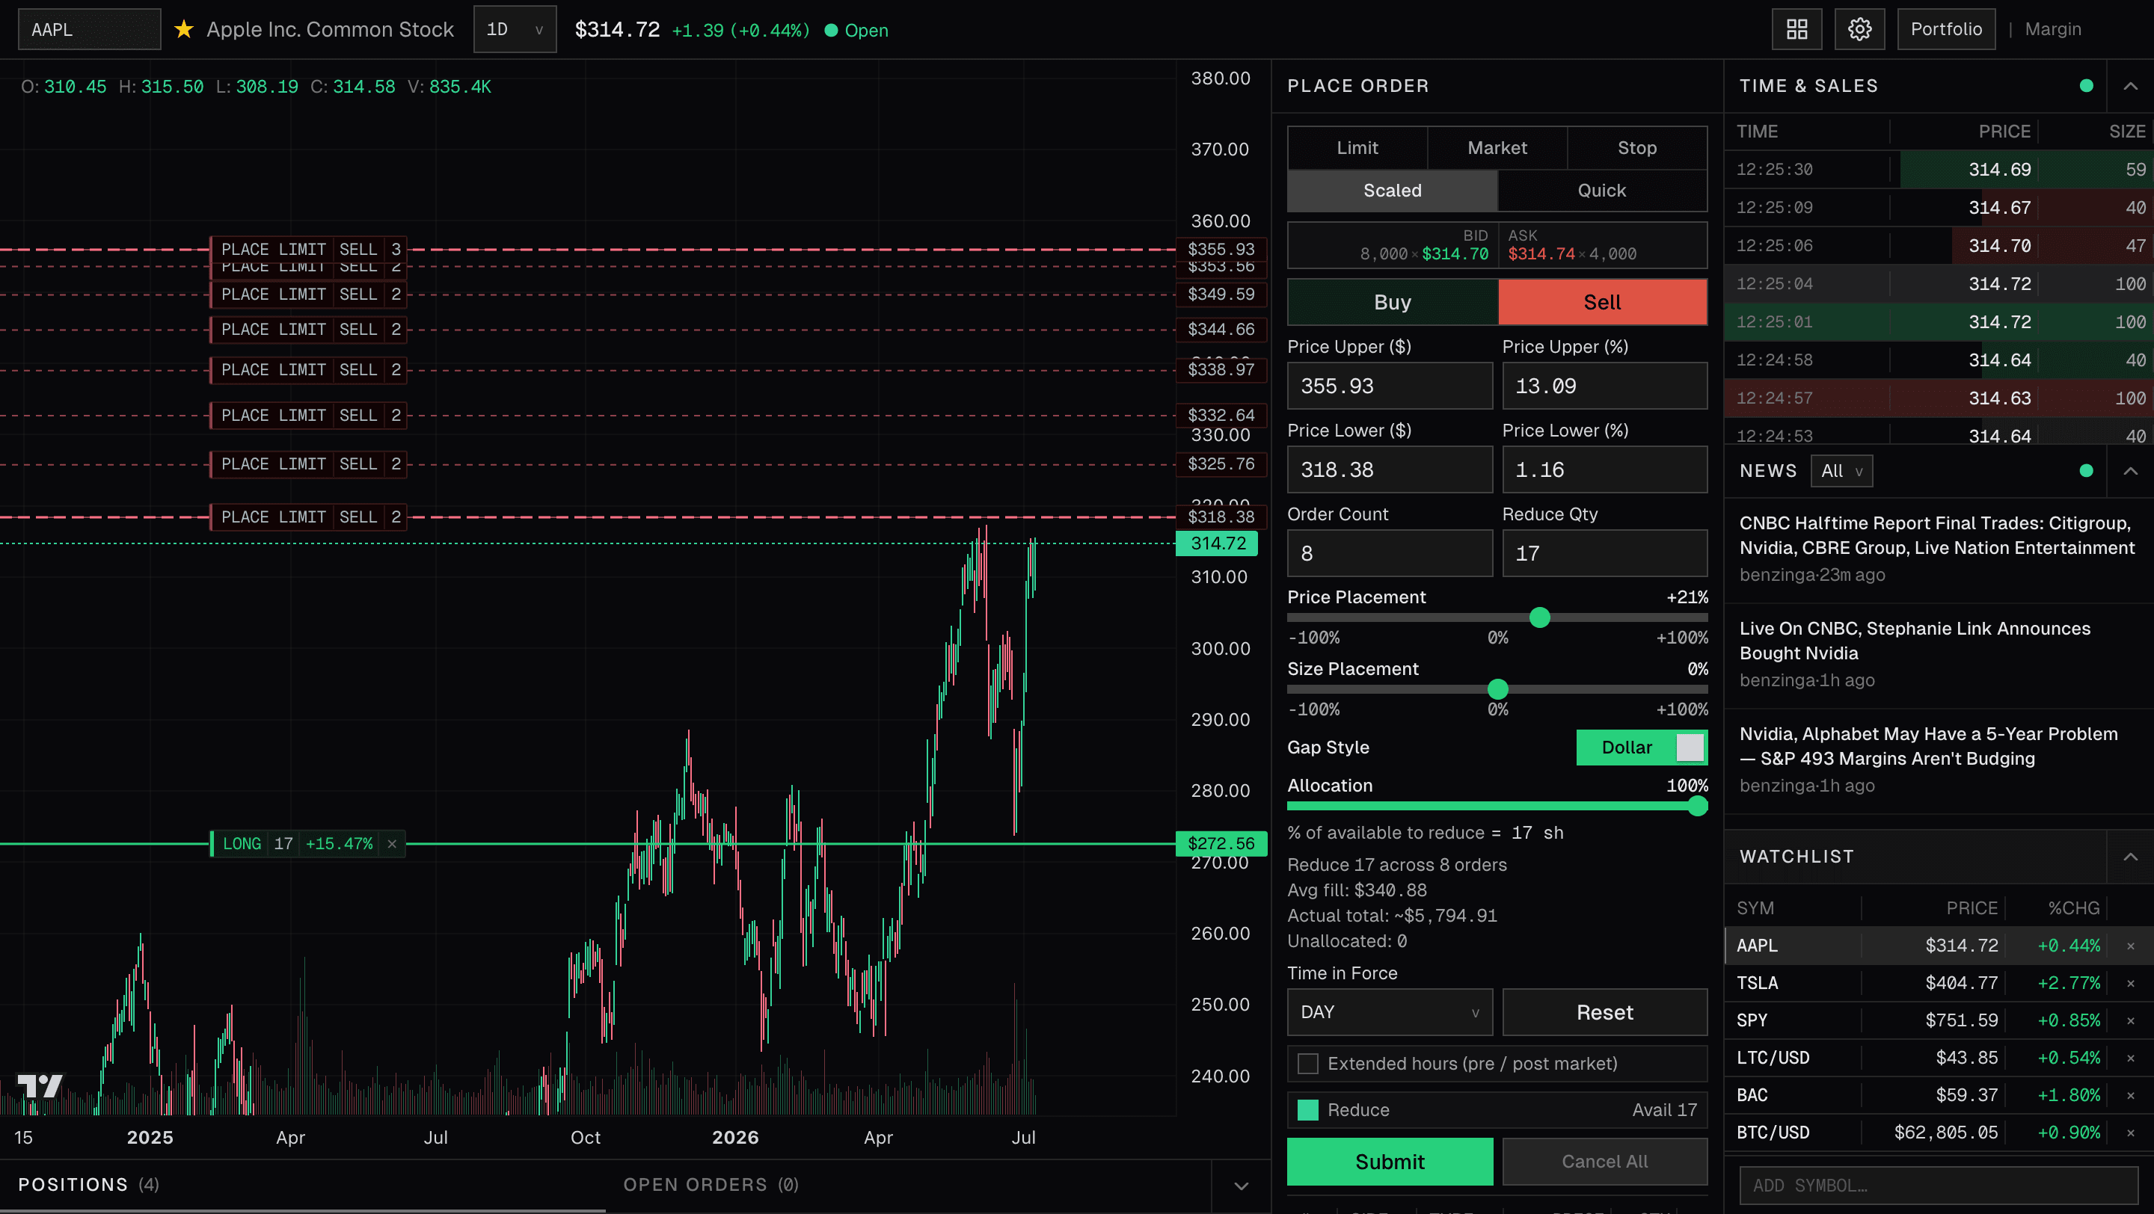Select the Sell side
The width and height of the screenshot is (2154, 1214).
click(1602, 303)
